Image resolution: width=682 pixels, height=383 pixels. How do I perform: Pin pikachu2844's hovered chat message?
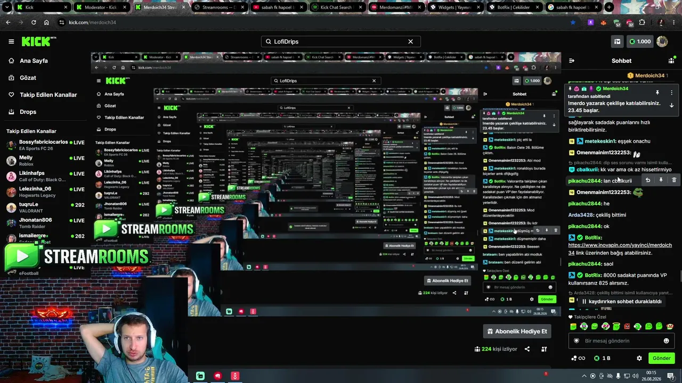661,180
